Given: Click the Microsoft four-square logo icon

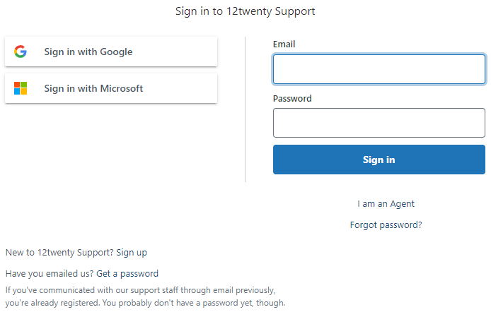Looking at the screenshot, I should [21, 88].
